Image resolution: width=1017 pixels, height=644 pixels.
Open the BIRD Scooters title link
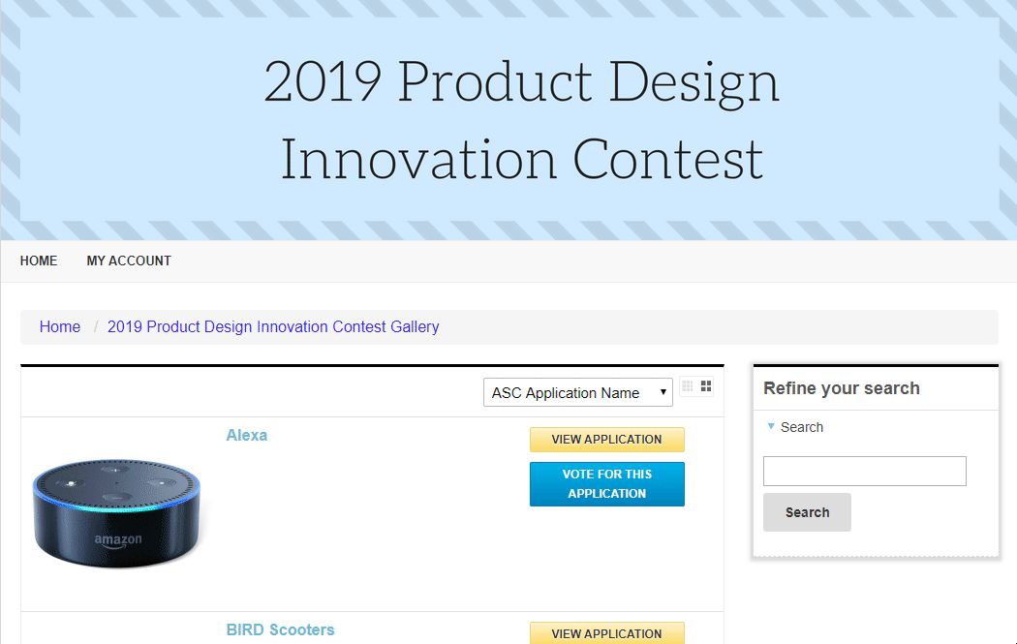(280, 629)
